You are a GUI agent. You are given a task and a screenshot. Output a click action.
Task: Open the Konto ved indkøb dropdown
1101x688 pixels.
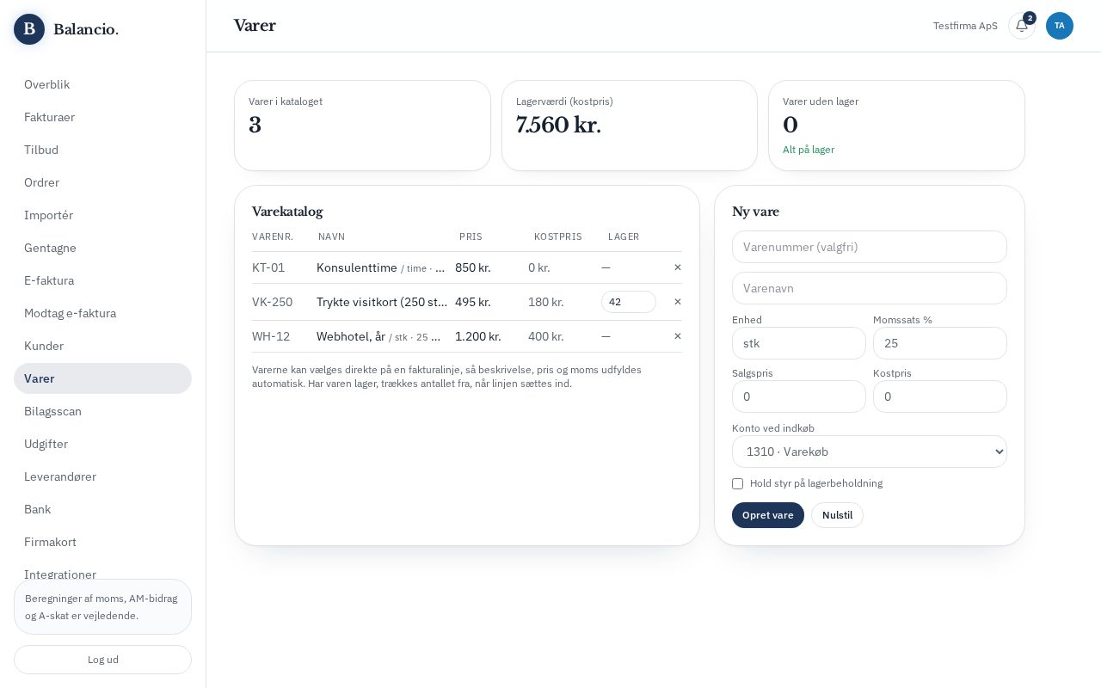870,451
